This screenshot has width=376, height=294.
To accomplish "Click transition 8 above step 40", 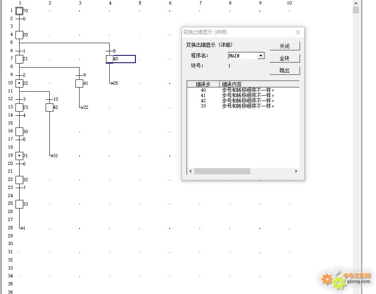I will tap(111, 51).
